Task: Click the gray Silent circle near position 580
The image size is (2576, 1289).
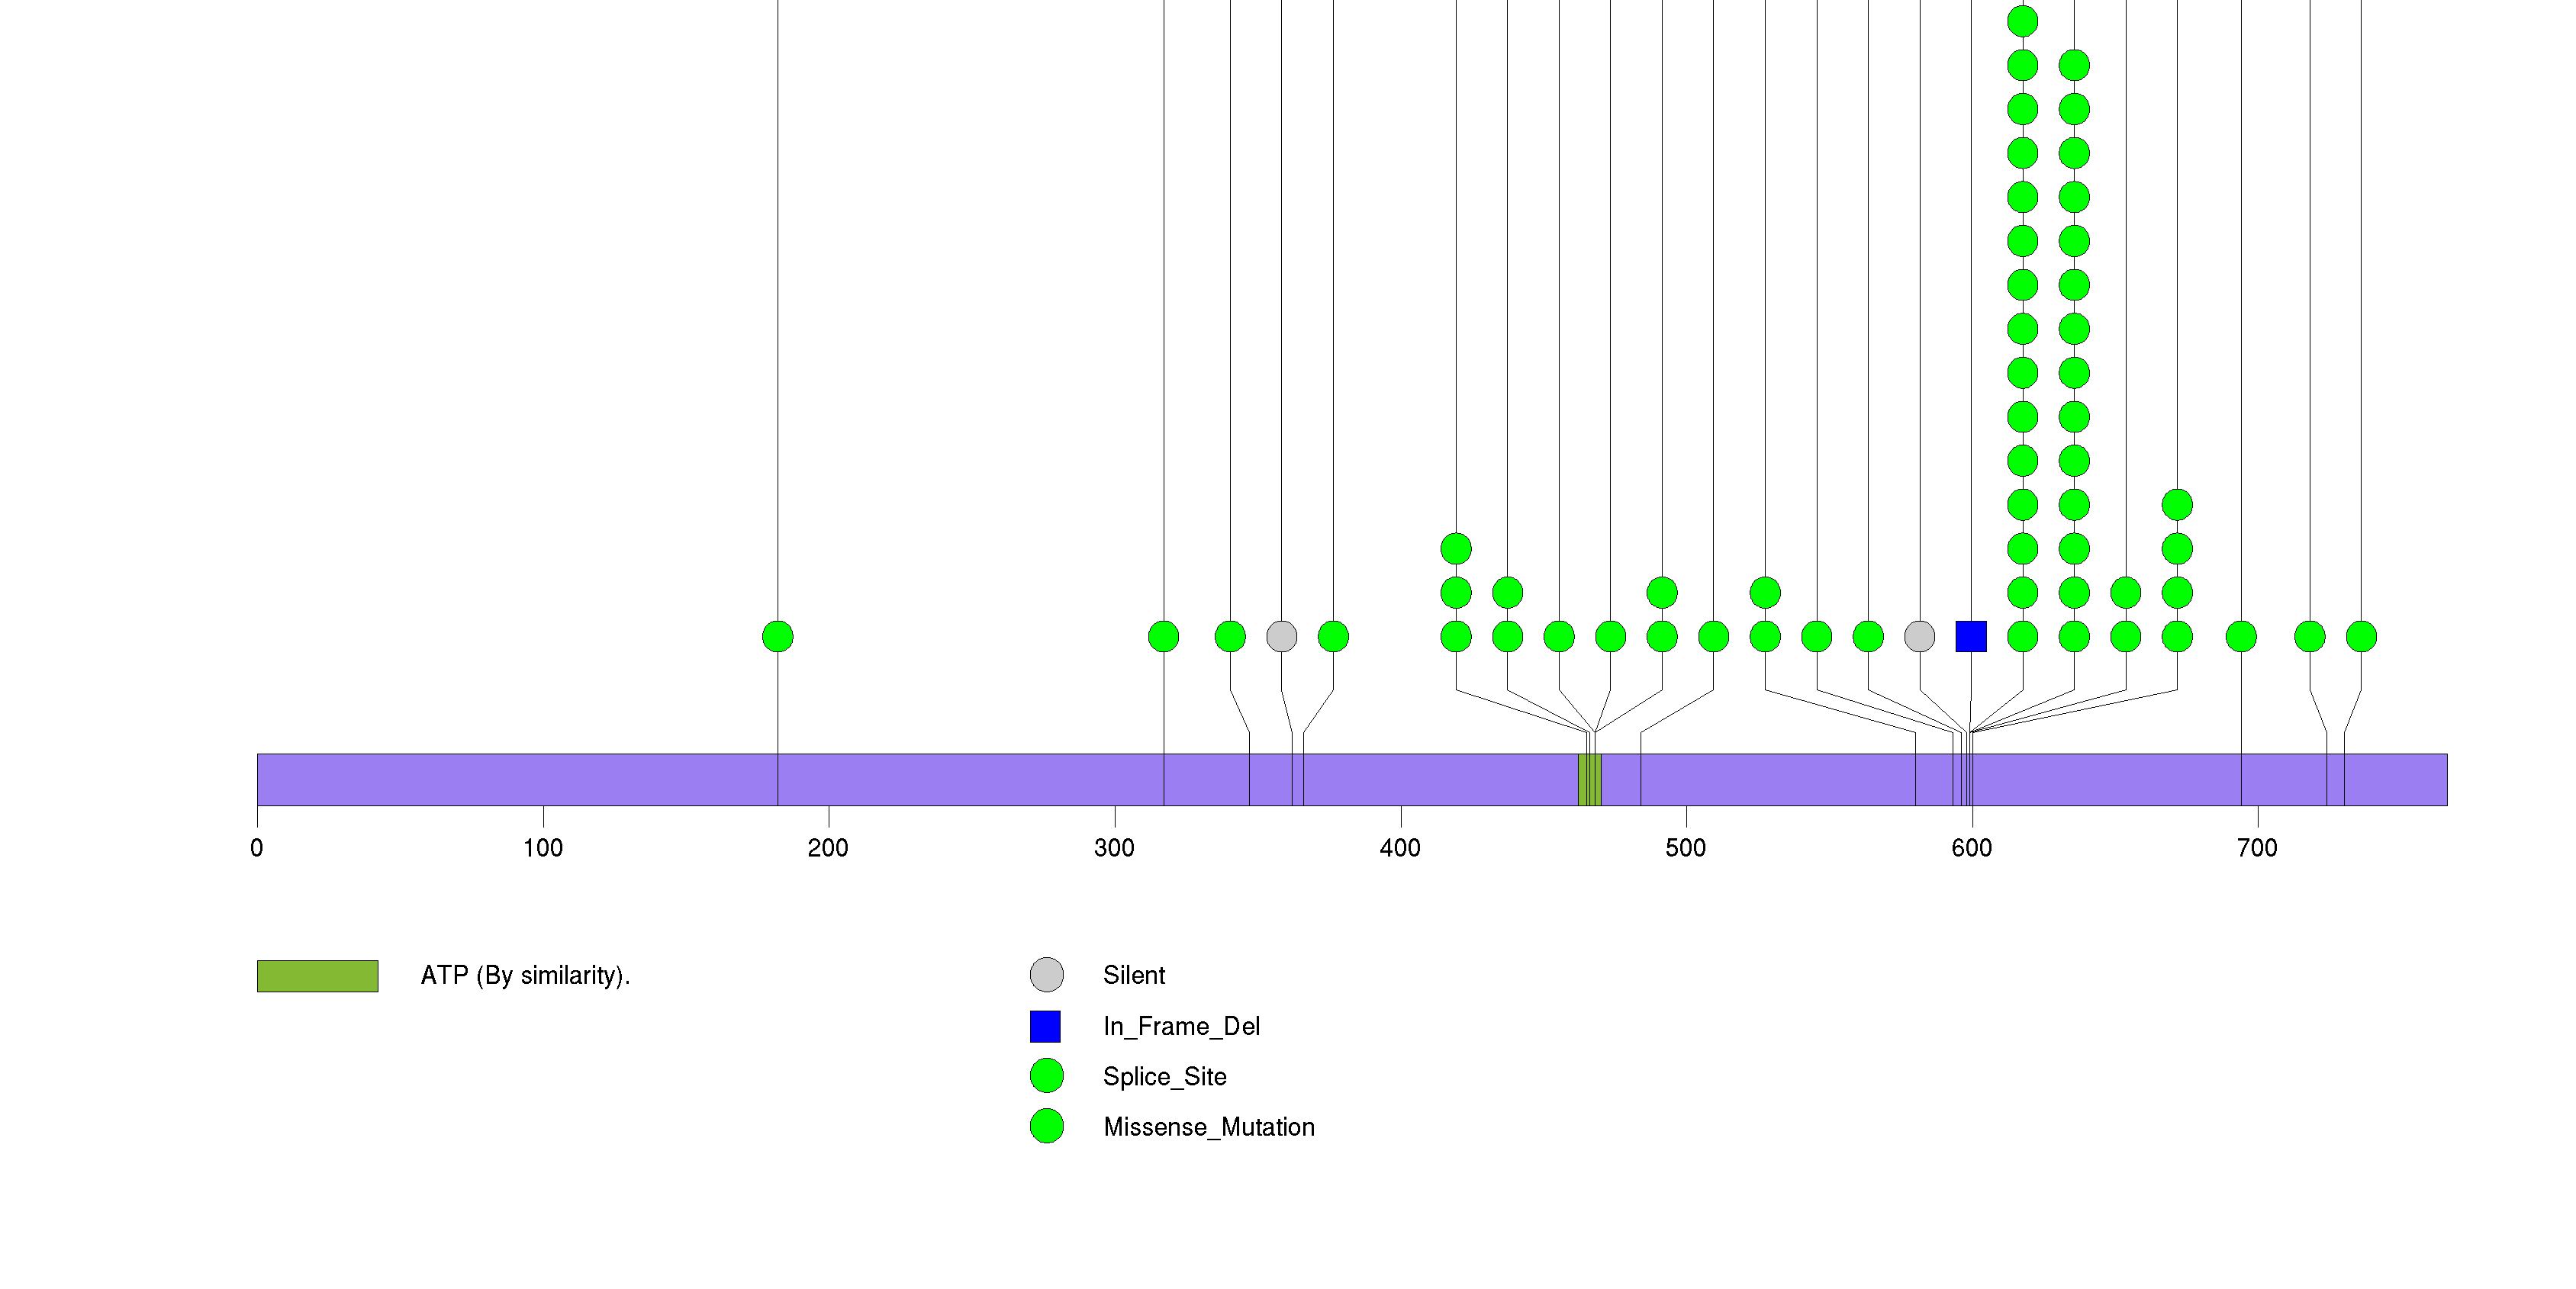Action: tap(1919, 637)
